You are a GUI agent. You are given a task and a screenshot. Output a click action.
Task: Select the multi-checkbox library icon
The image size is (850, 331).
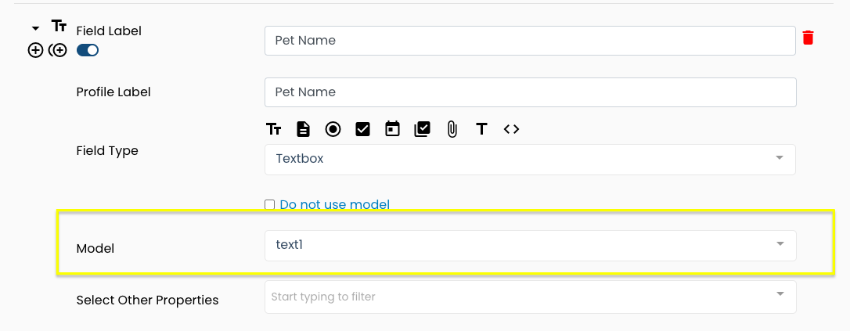pos(422,129)
